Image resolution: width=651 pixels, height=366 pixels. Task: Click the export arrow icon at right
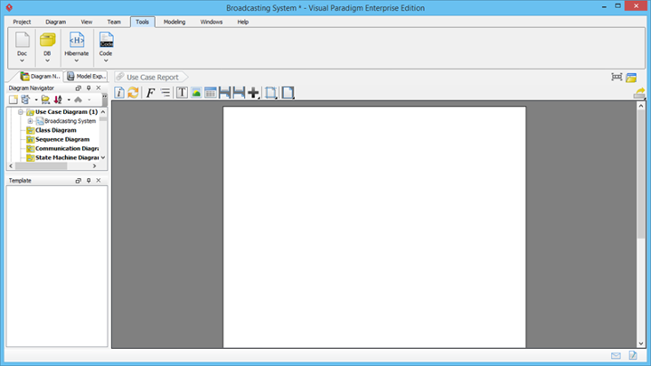[x=639, y=93]
